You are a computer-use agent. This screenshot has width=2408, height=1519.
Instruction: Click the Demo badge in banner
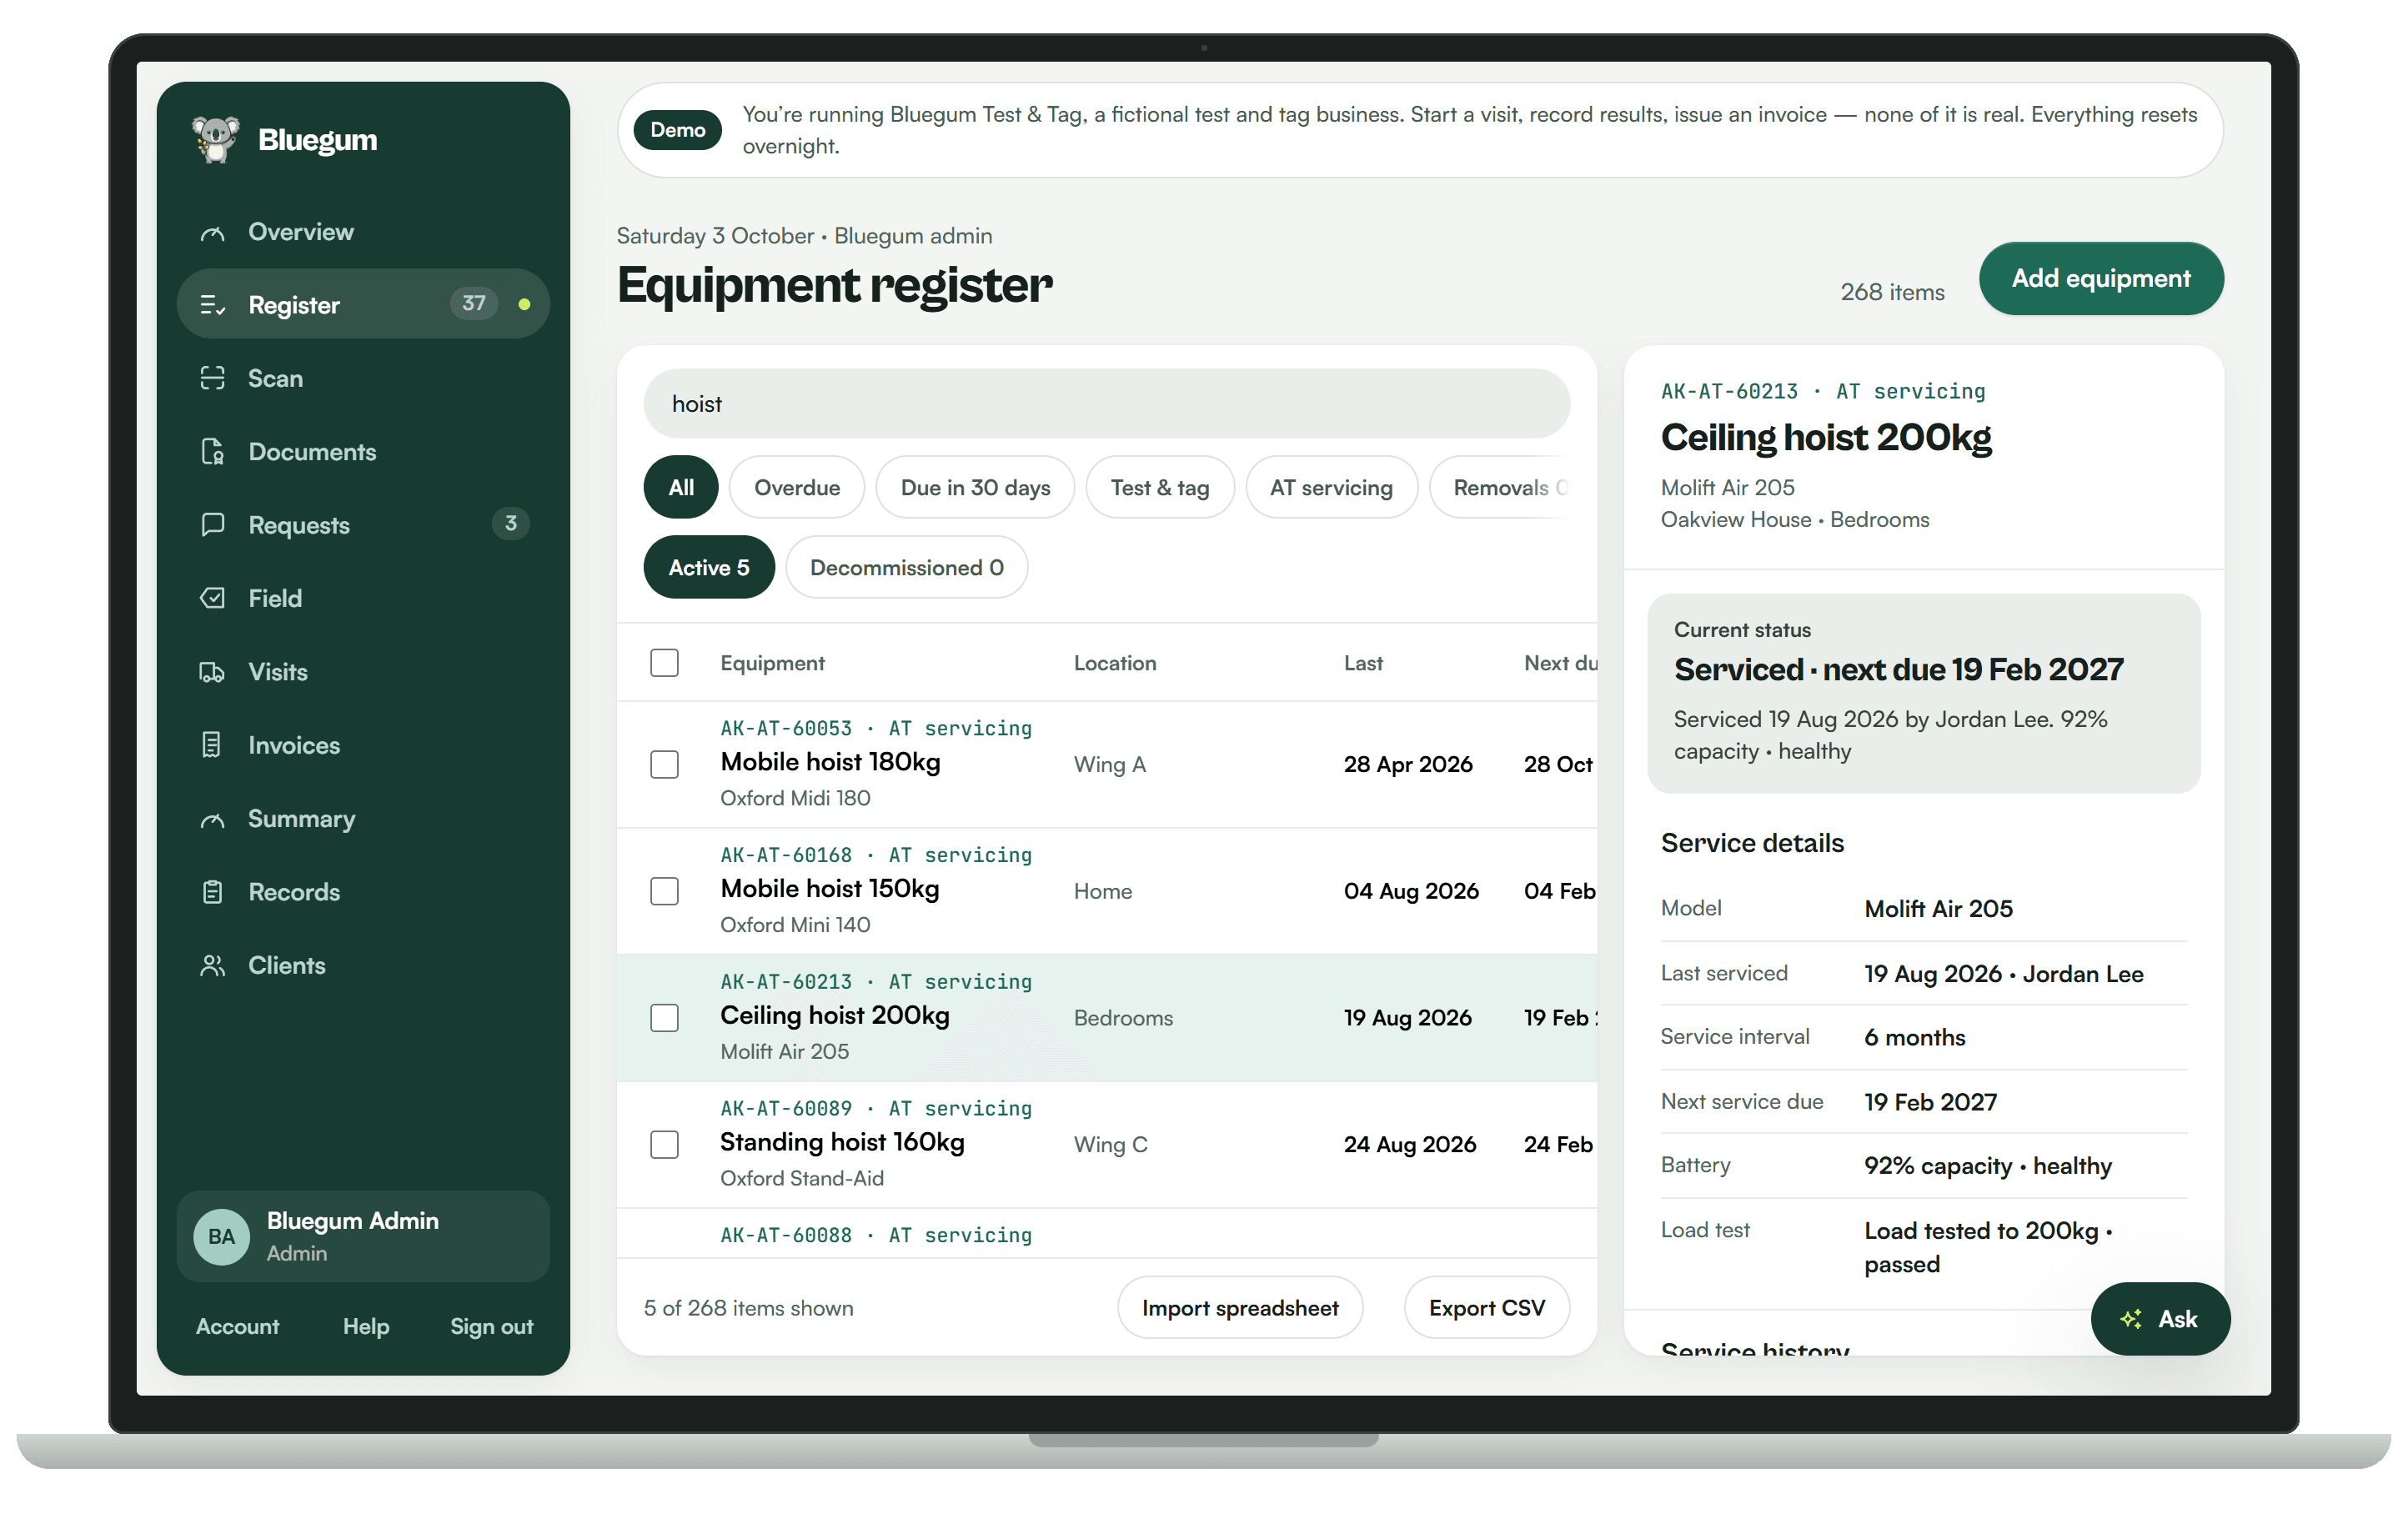pyautogui.click(x=678, y=130)
